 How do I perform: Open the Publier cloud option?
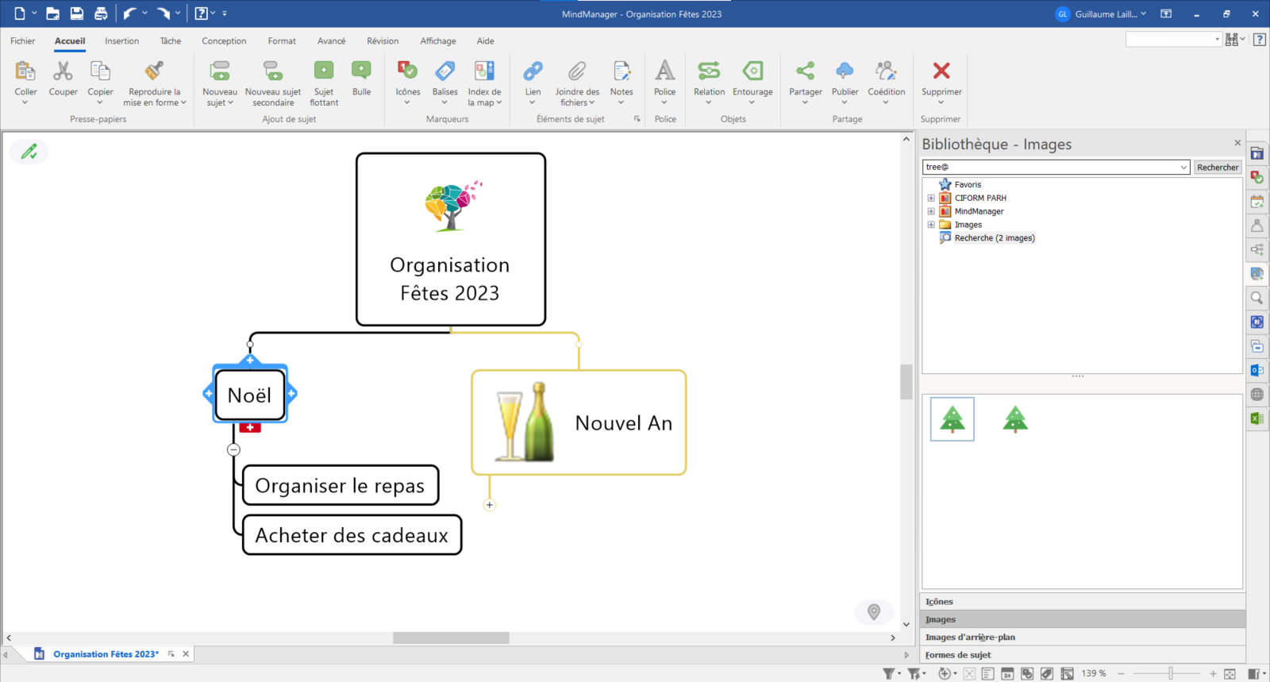(x=845, y=71)
